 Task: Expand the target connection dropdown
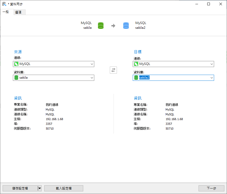[211, 64]
